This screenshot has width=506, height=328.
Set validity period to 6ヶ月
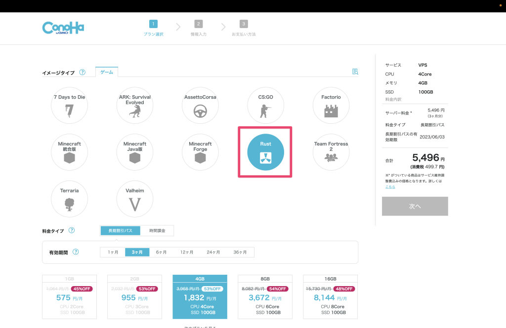coord(162,252)
